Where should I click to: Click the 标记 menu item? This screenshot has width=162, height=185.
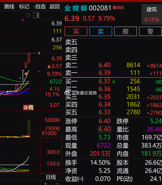24,7
